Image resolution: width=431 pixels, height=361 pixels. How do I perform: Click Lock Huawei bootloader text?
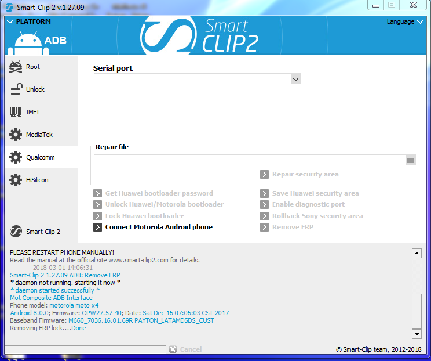[x=145, y=216]
